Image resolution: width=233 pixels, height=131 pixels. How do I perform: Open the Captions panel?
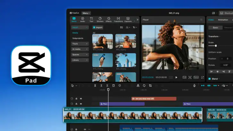point(128,19)
